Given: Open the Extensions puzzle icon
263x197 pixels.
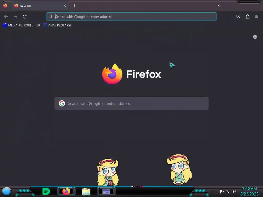Looking at the screenshot, I should 248,16.
